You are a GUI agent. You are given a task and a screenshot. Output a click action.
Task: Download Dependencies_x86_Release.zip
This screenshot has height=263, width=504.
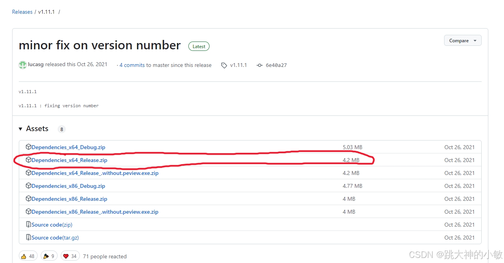click(x=69, y=199)
